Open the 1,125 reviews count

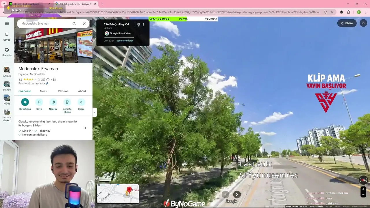pyautogui.click(x=41, y=79)
